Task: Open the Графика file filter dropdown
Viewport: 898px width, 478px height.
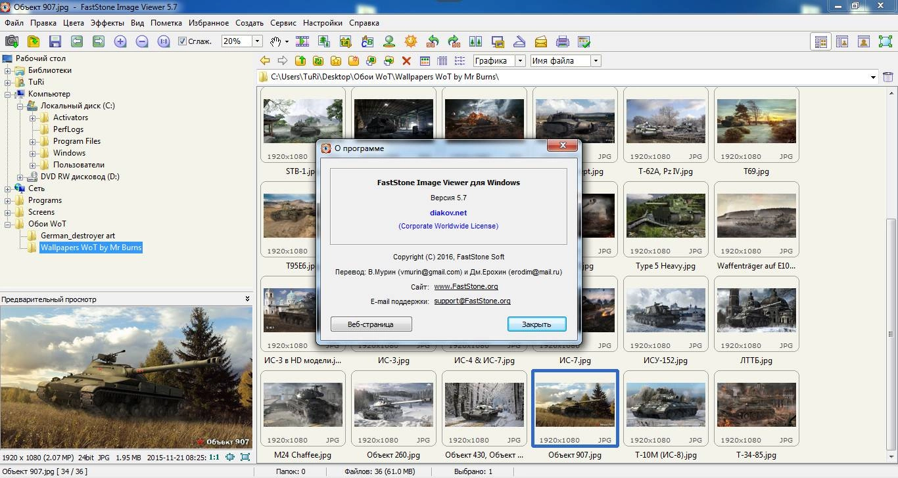Action: [x=521, y=61]
